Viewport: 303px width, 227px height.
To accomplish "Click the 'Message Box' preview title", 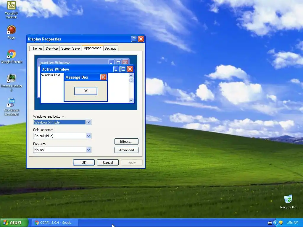I will 77,77.
